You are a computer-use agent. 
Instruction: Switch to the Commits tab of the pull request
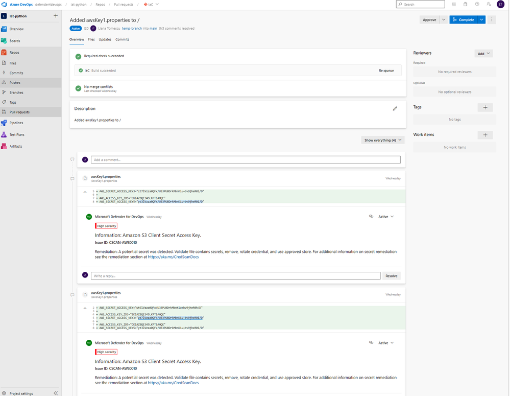[123, 39]
